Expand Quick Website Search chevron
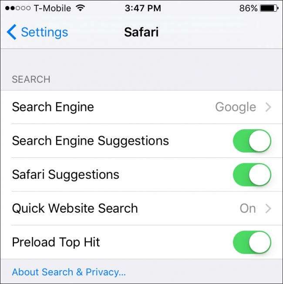This screenshot has height=284, width=283. pyautogui.click(x=268, y=208)
